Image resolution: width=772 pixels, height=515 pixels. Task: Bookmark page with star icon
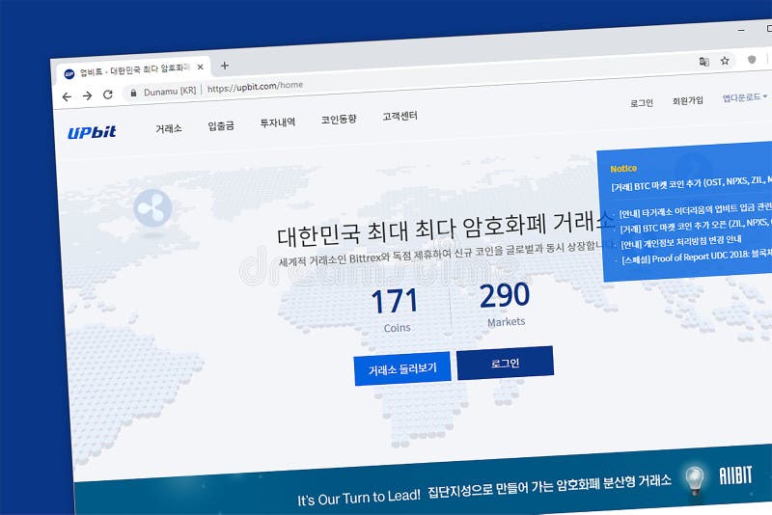pyautogui.click(x=725, y=61)
